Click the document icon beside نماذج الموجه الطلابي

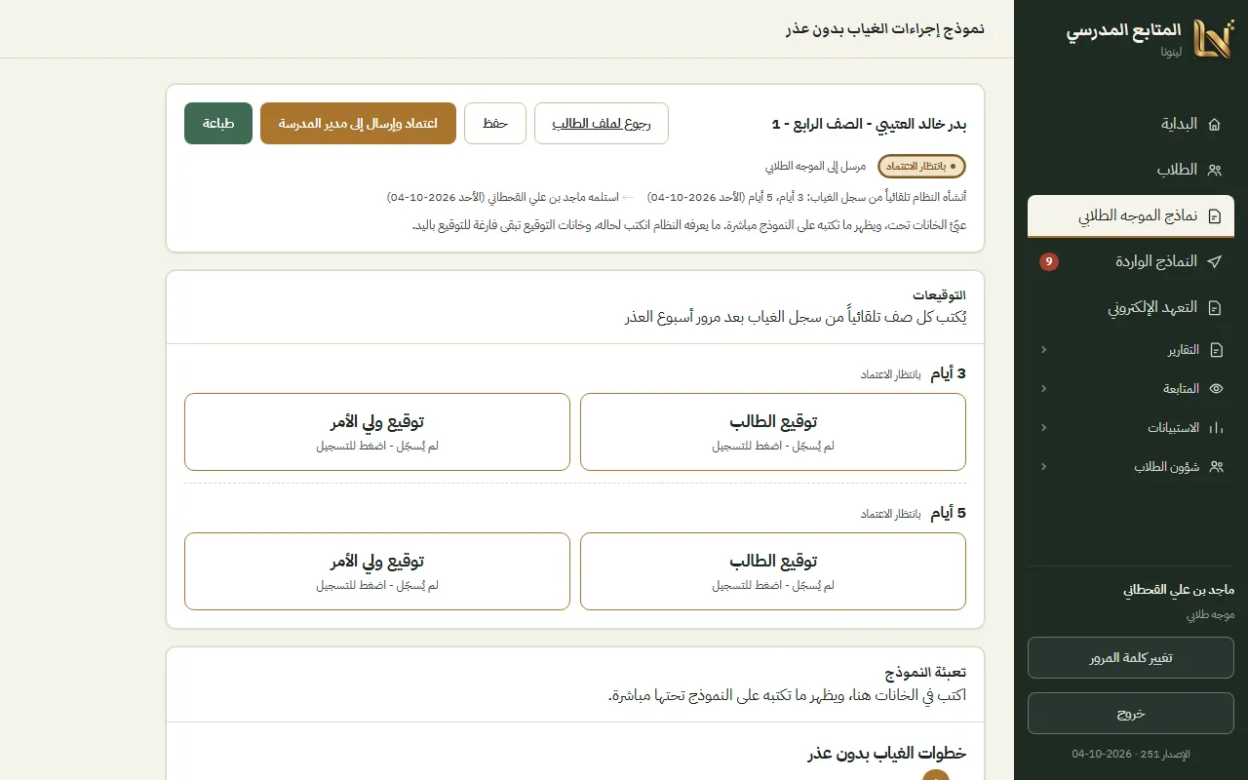1214,216
